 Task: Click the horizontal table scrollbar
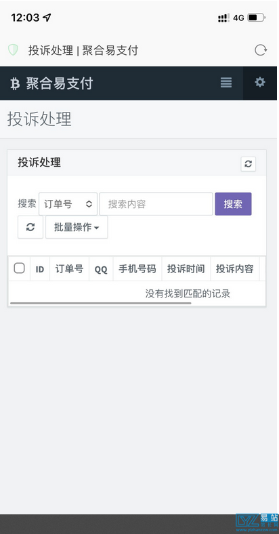[x=101, y=303]
